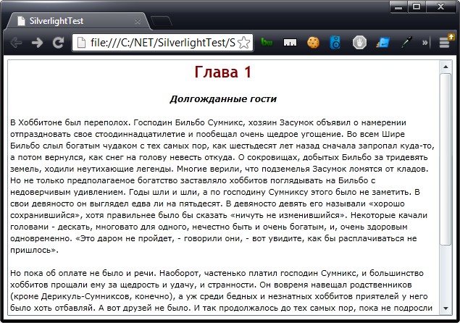Screen dimensions: 460x323
Task: Open the stop-hand blocker extension icon
Action: point(359,43)
